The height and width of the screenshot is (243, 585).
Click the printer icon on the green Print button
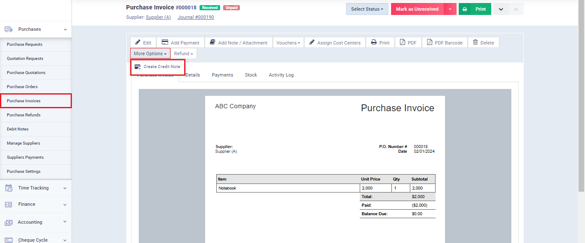coord(465,9)
